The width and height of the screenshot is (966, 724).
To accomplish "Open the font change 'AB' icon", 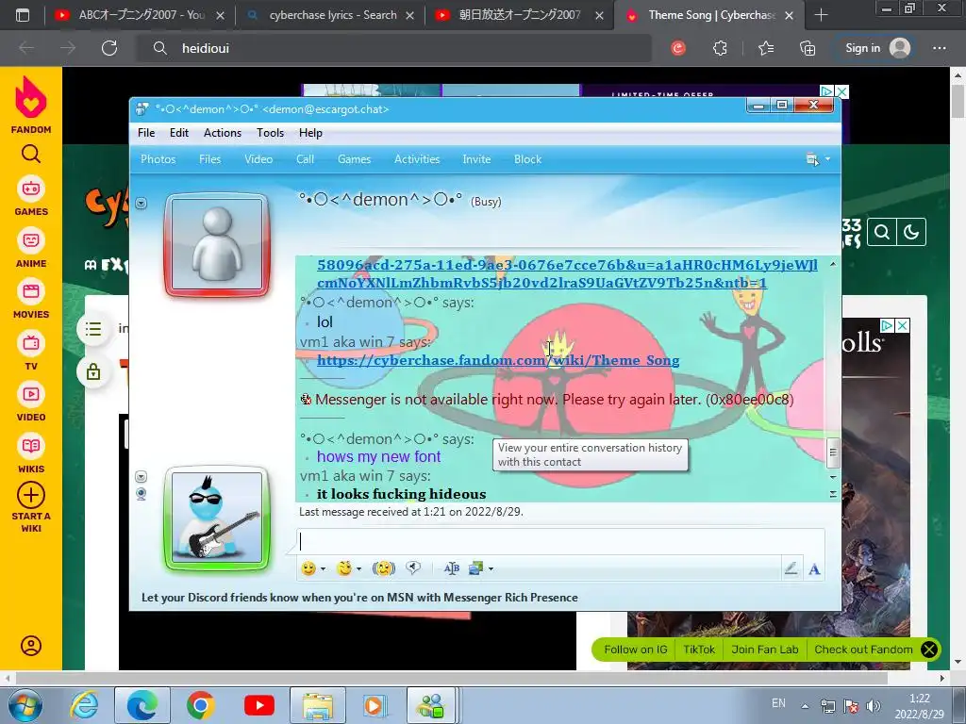I will (x=452, y=568).
